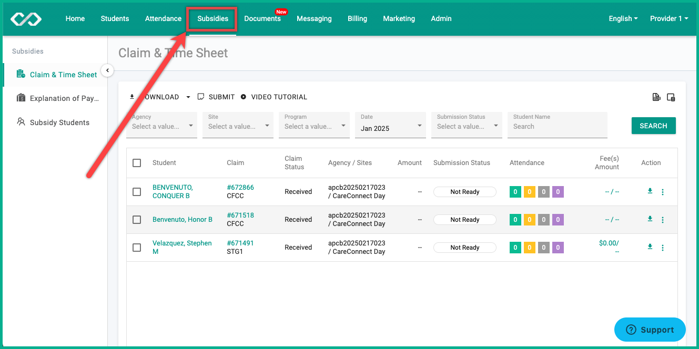Click the question mark Support icon
The image size is (699, 349).
[631, 330]
